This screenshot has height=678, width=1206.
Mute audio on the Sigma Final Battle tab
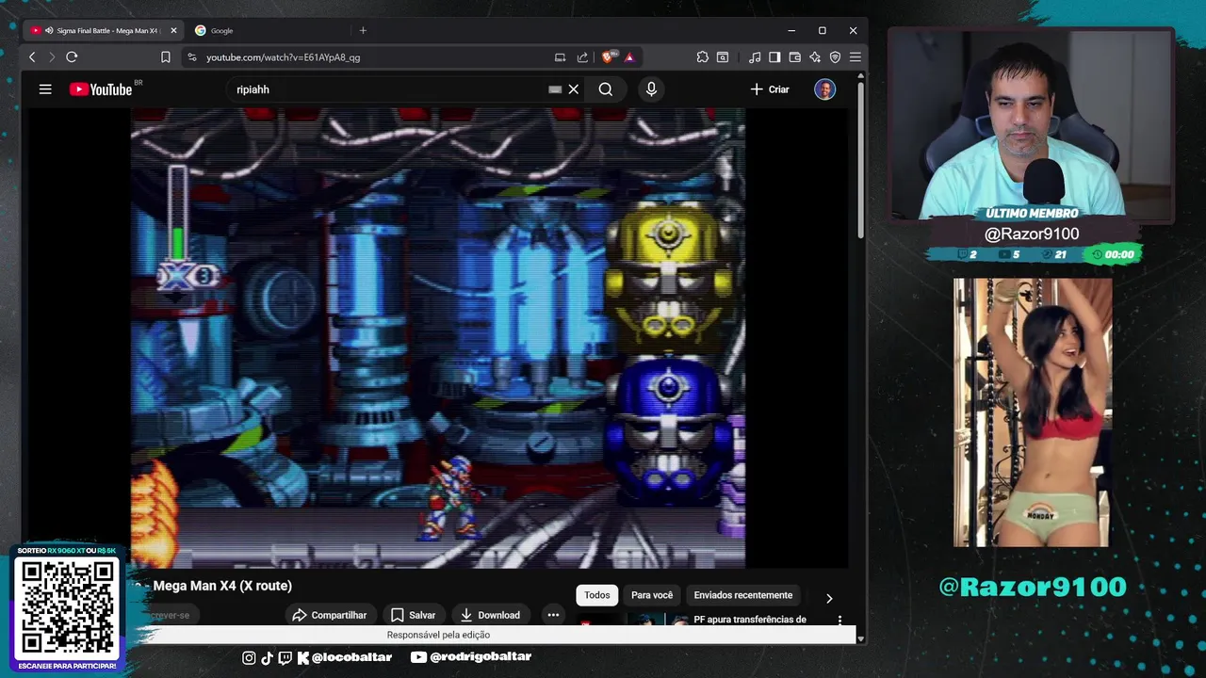click(x=48, y=30)
